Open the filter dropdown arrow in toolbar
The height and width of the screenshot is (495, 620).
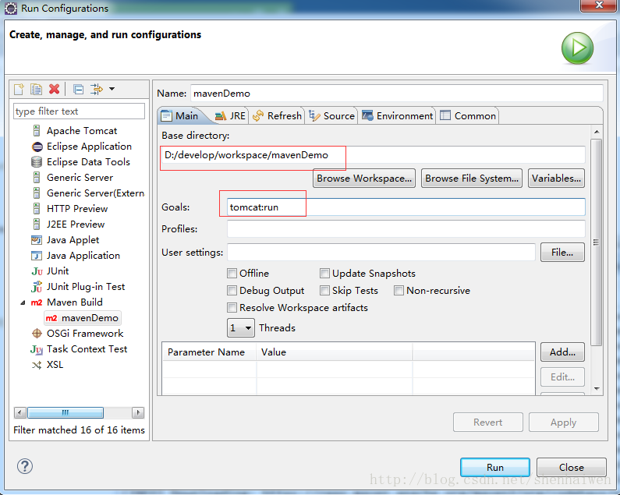coord(112,89)
